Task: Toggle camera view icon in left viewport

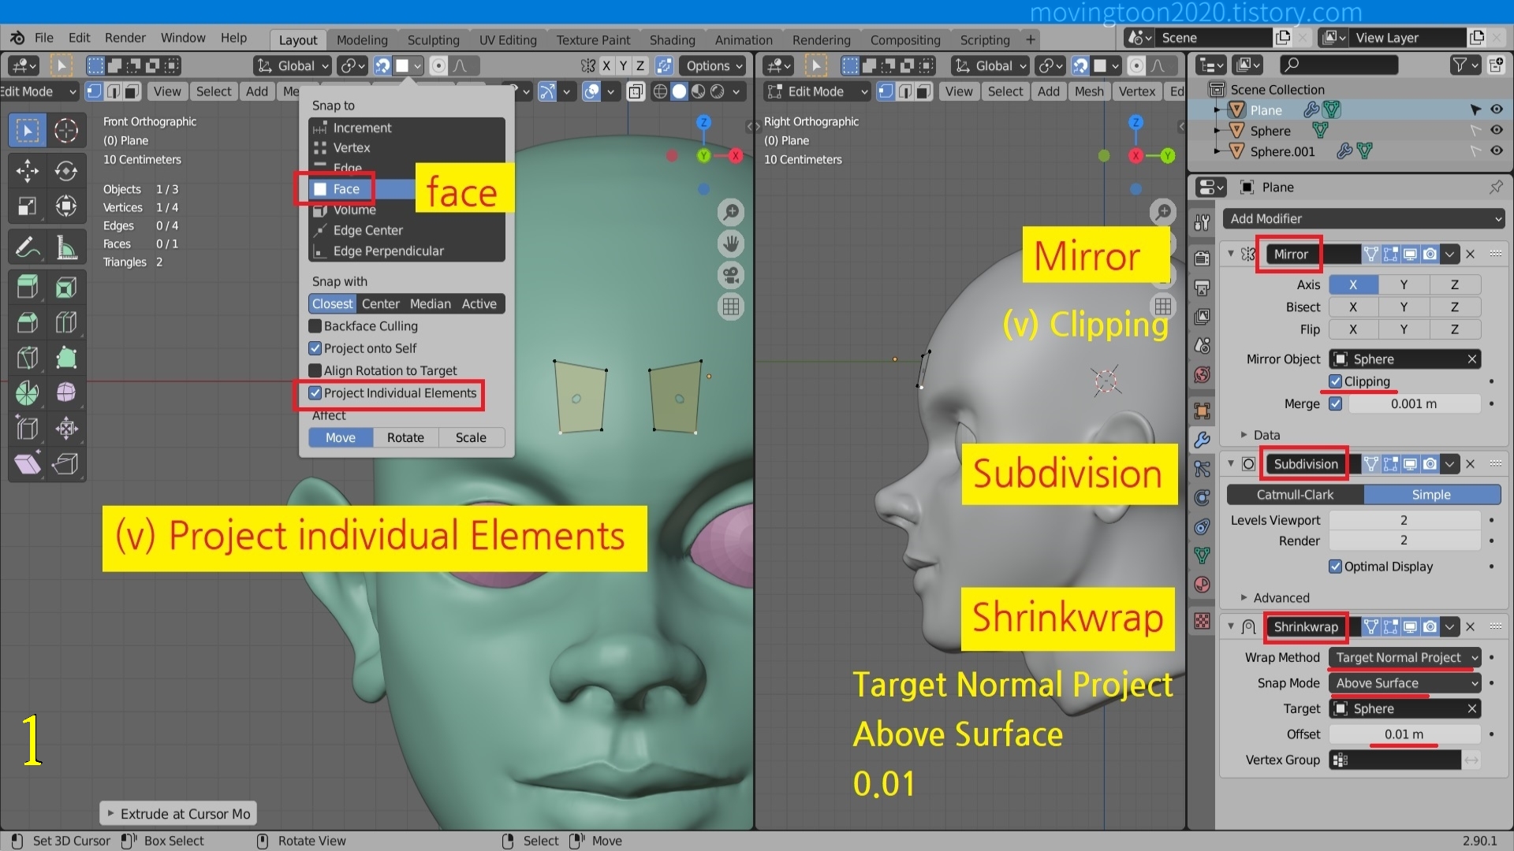Action: [731, 275]
